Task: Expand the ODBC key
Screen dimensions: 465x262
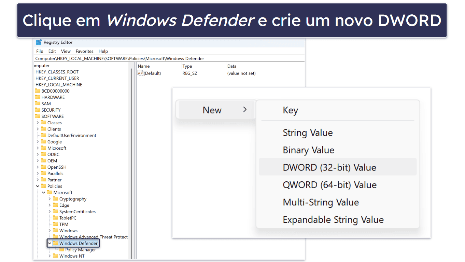Action: pos(38,154)
